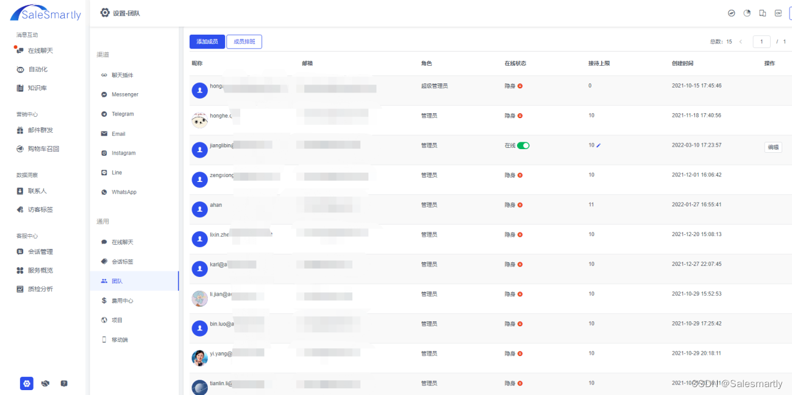
Task: Click the 创建时间 column header
Action: (x=682, y=63)
